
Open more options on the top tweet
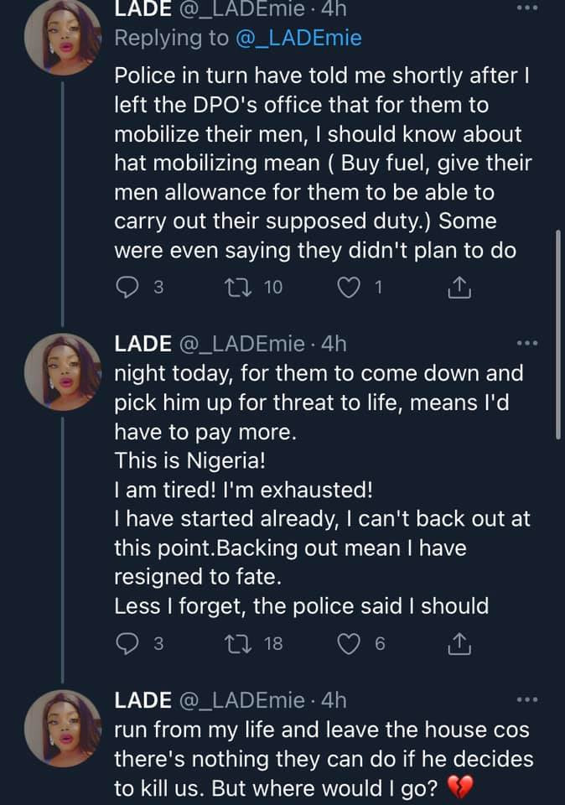coord(526,8)
